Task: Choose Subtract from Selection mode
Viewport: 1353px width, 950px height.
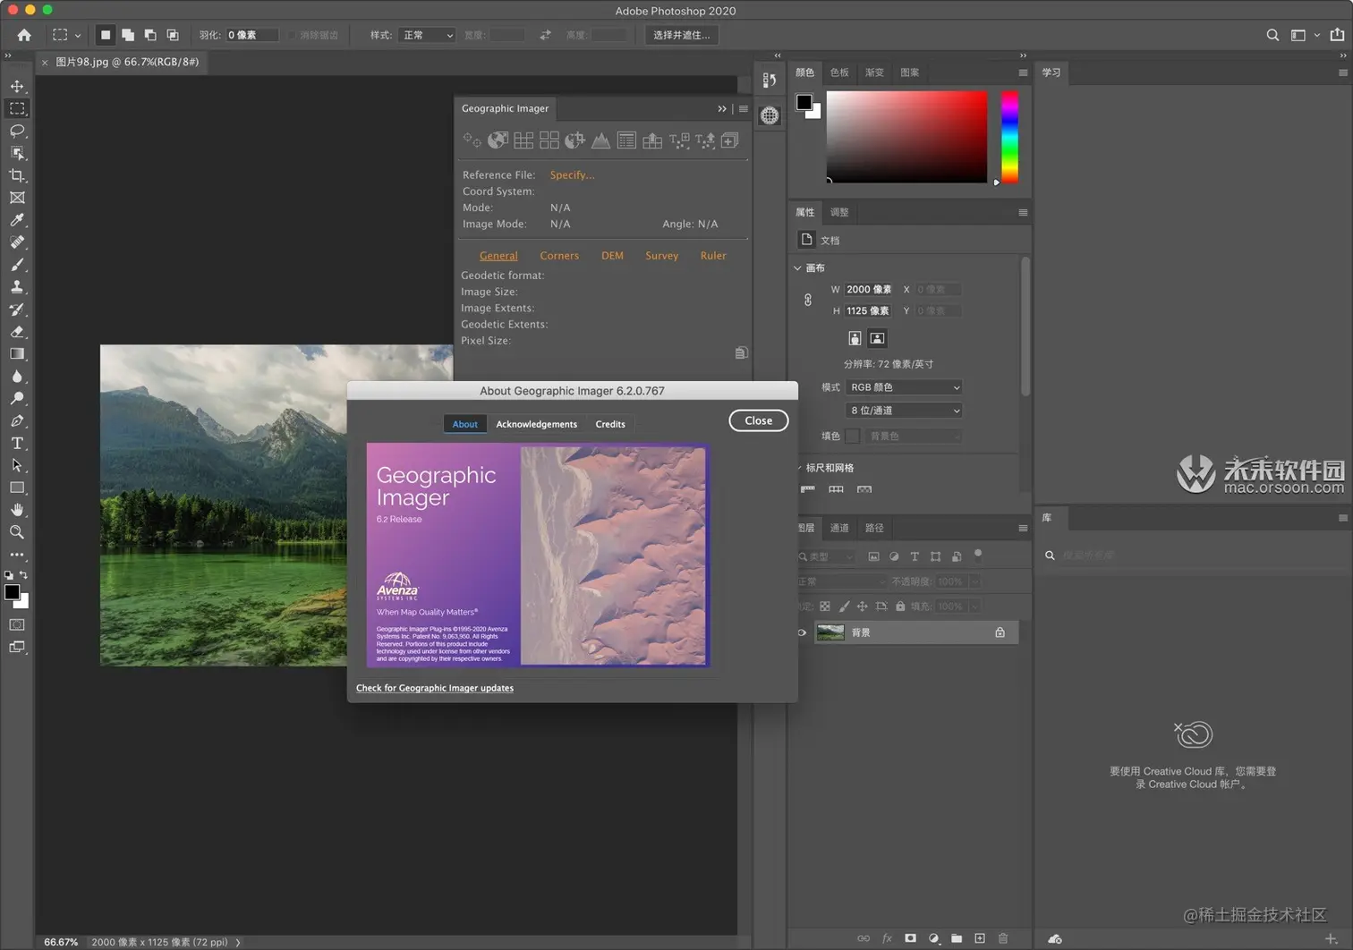Action: [x=150, y=35]
